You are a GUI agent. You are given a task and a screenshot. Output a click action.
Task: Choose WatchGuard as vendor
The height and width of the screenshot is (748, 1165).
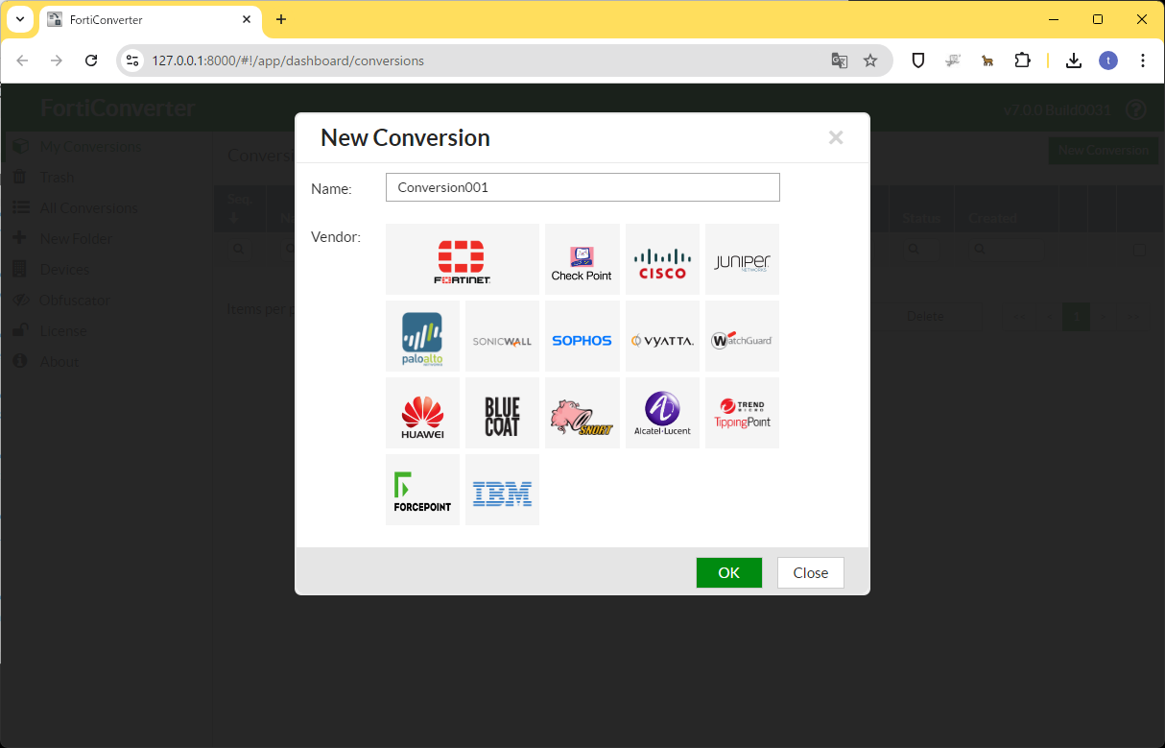(x=742, y=336)
